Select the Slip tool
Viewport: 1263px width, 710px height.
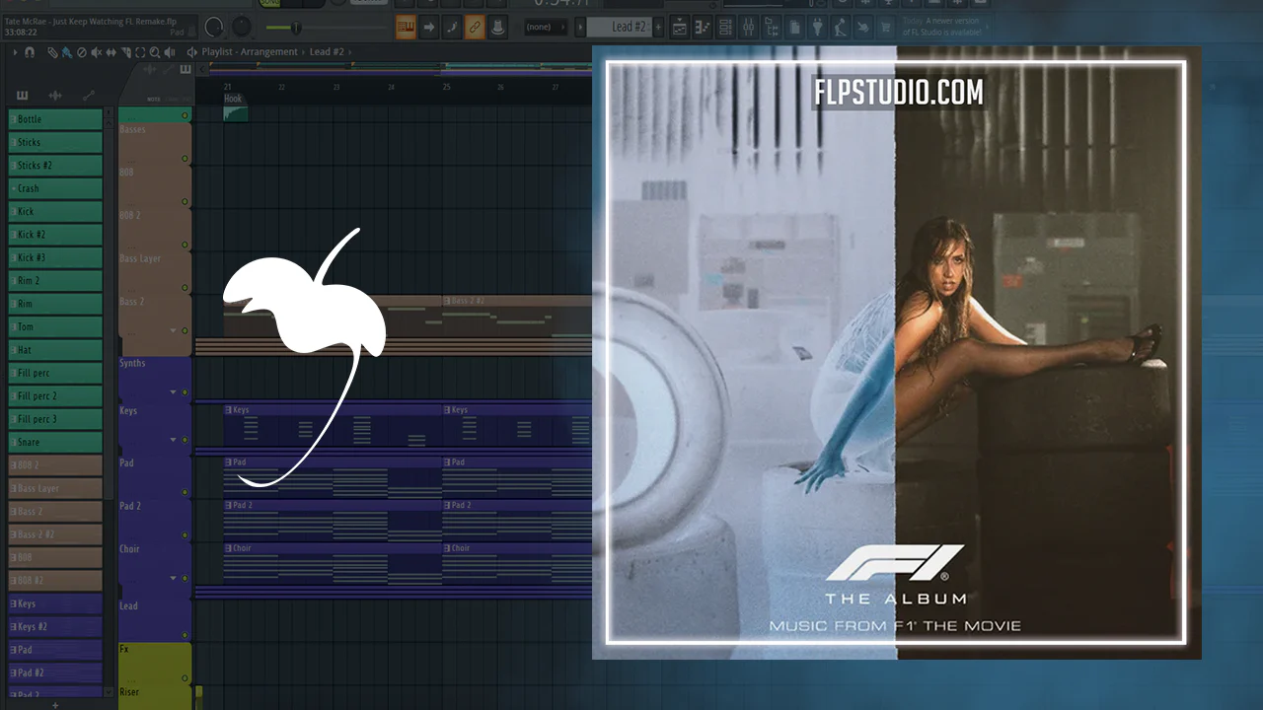(111, 51)
